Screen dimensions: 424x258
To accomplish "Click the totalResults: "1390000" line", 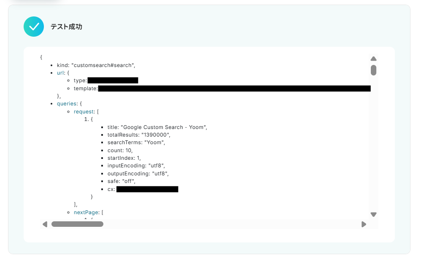I will click(139, 135).
